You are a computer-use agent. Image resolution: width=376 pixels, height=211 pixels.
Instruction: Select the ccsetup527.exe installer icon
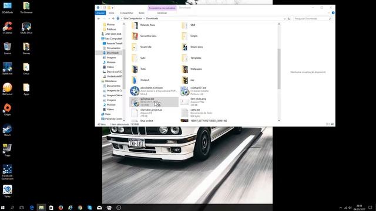(x=184, y=91)
